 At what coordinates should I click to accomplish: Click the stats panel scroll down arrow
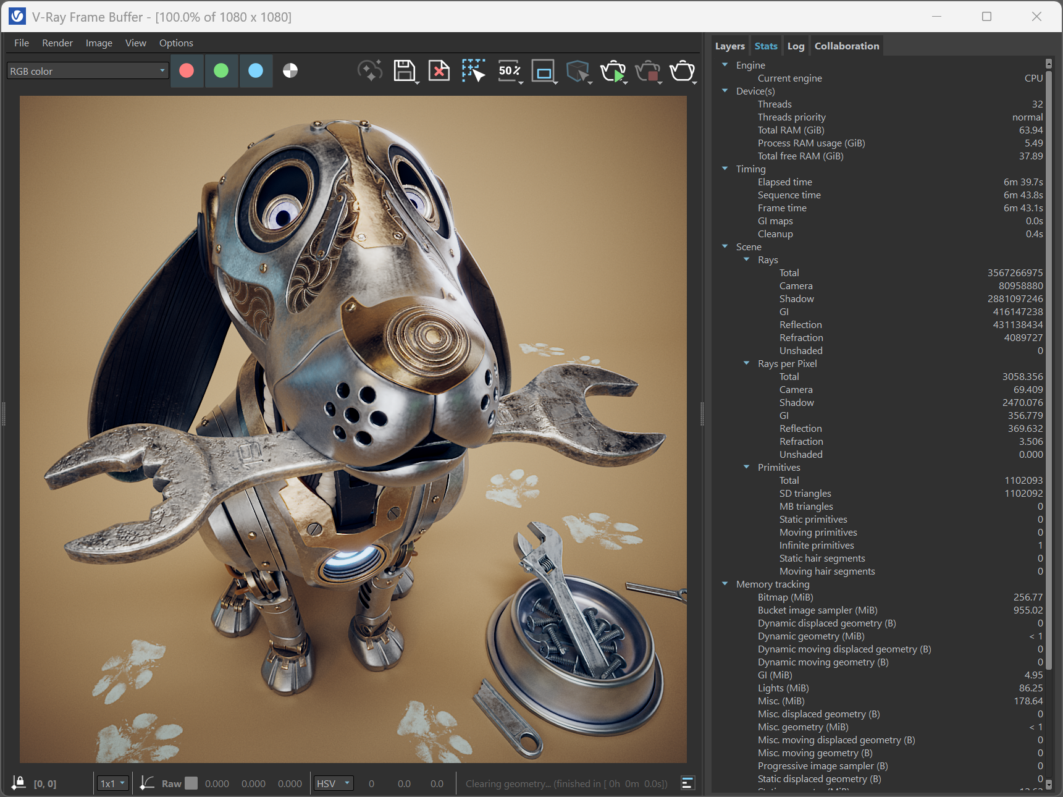coord(1048,785)
